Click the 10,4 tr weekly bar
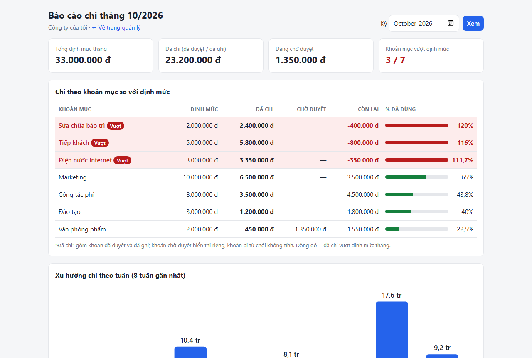Viewport: 532px width, 358px height. [x=190, y=352]
